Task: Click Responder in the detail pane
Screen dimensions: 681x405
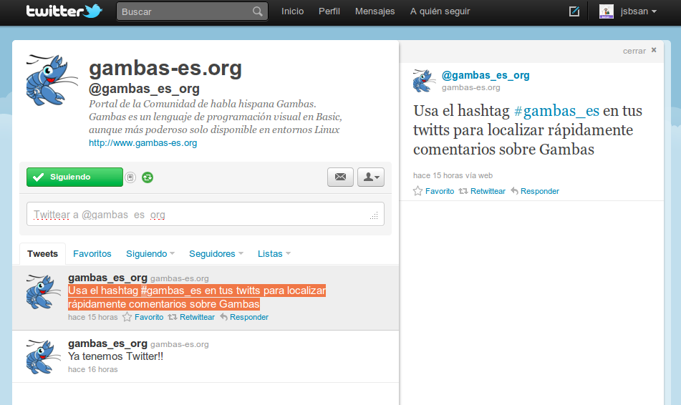Action: tap(540, 191)
